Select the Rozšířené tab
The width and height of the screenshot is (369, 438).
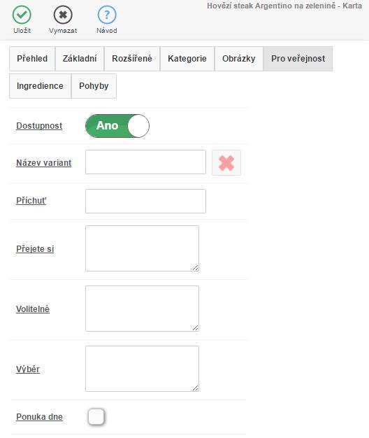click(x=132, y=59)
